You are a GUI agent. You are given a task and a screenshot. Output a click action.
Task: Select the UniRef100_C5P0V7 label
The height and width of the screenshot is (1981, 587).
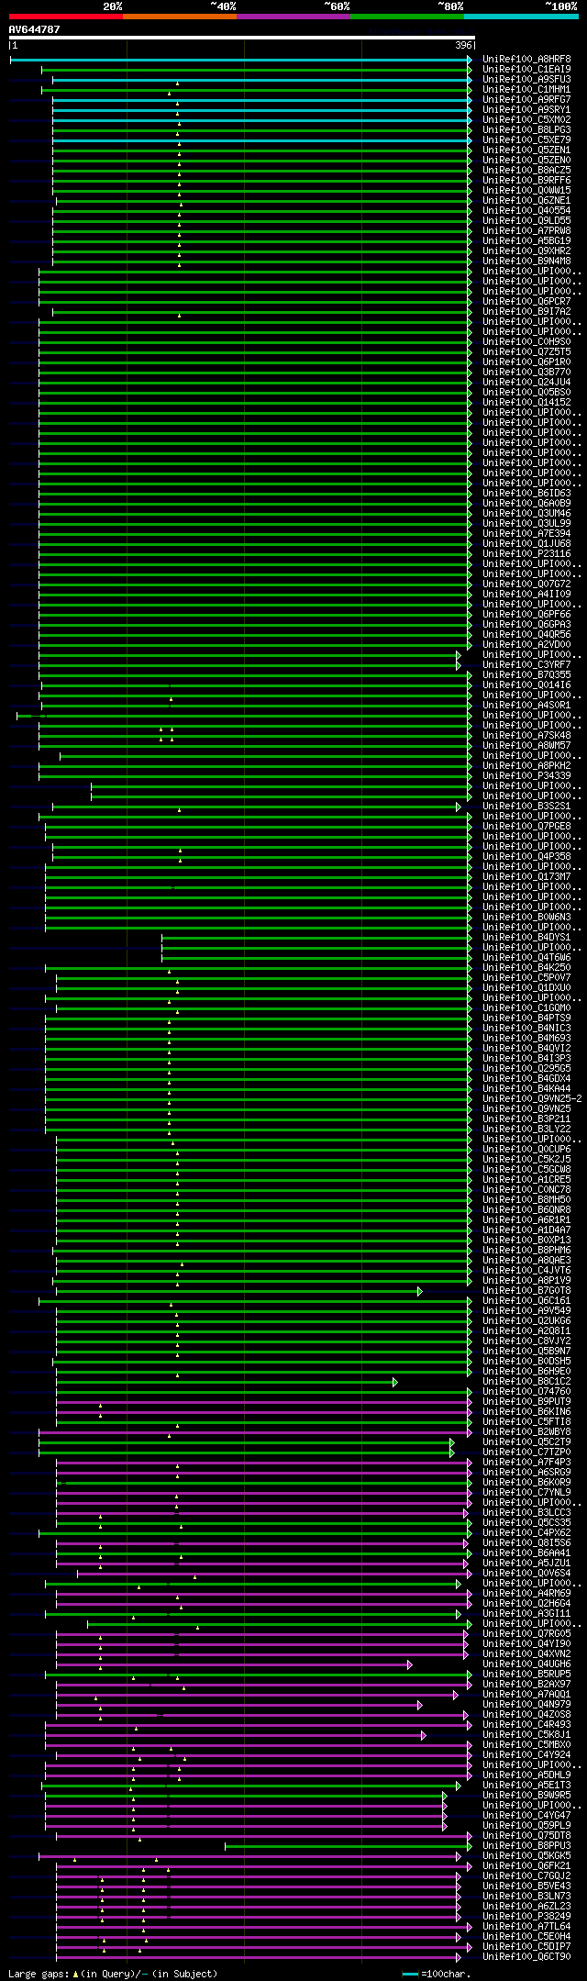526,978
